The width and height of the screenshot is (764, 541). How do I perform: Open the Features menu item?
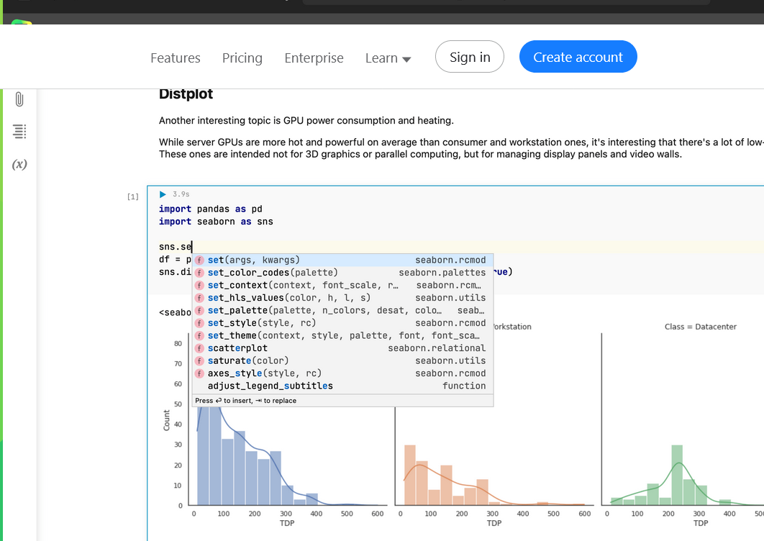coord(175,58)
